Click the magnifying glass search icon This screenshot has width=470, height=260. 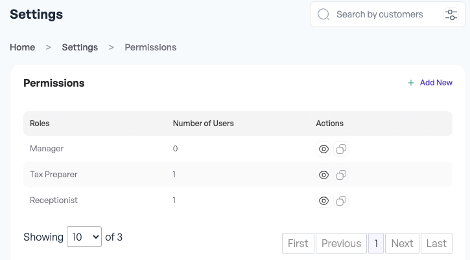click(x=323, y=14)
